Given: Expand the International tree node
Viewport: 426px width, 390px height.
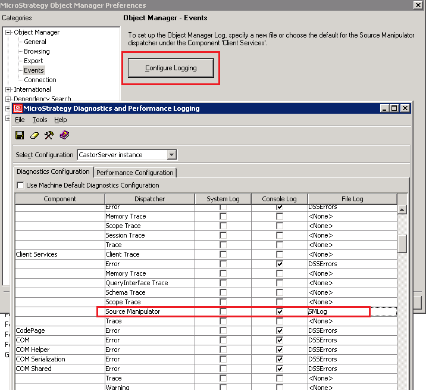Looking at the screenshot, I should coord(8,90).
